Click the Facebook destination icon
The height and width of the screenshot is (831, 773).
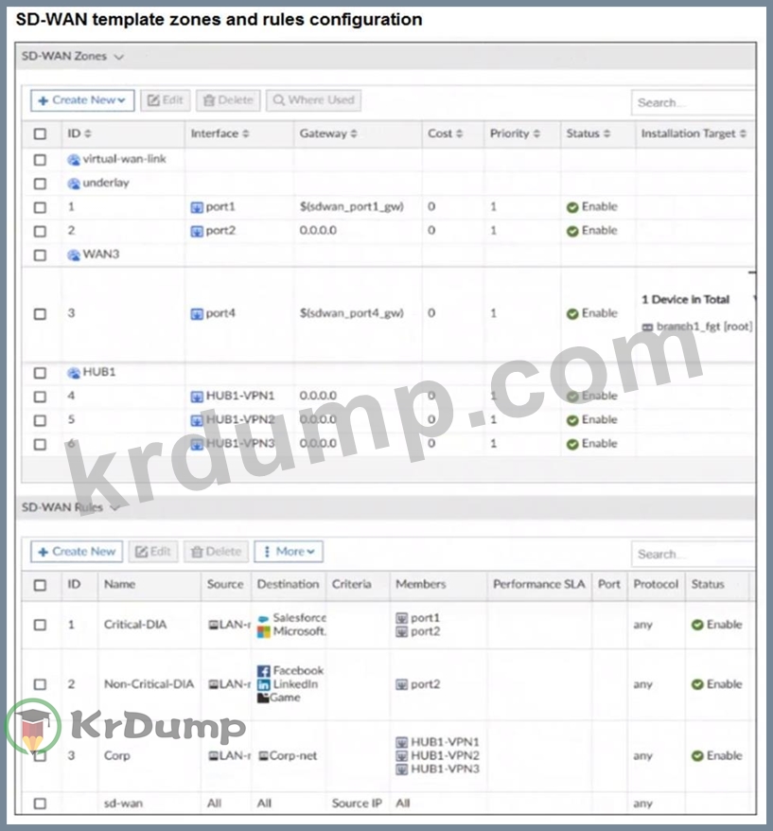pos(264,670)
